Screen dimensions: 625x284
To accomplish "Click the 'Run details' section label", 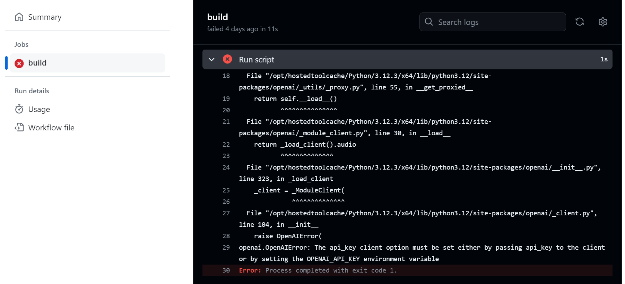I will click(x=32, y=91).
